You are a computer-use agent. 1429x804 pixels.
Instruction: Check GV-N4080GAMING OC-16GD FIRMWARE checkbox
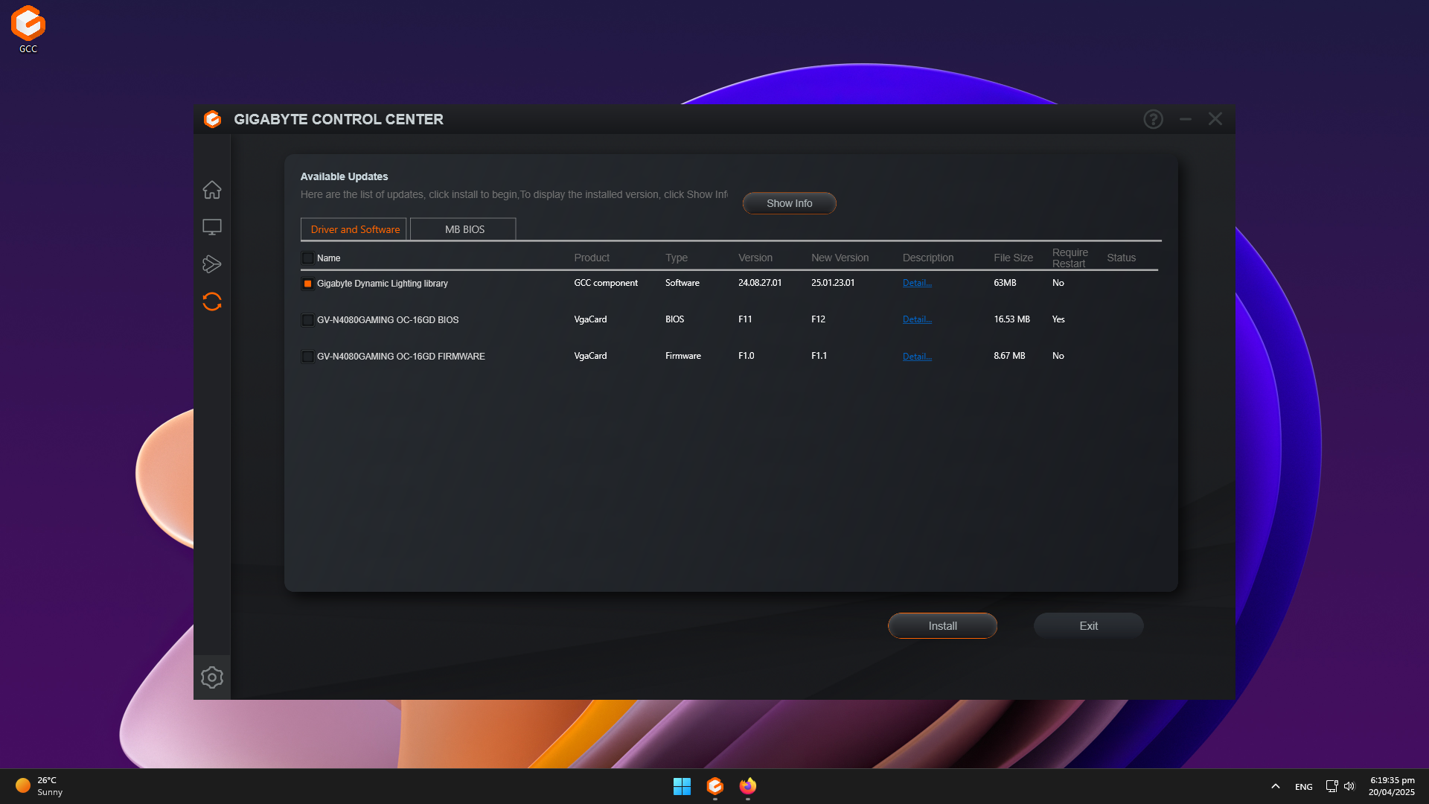[307, 357]
